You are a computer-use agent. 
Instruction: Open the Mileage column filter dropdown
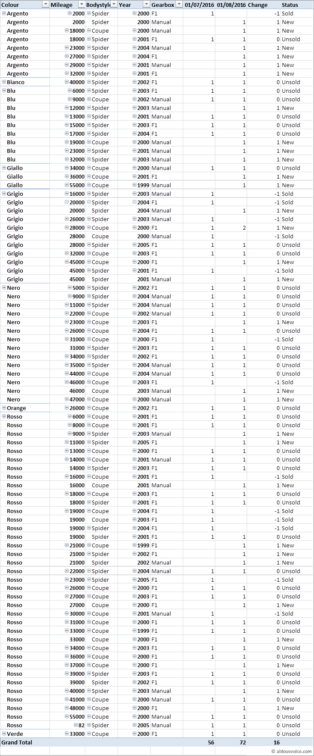(82, 5)
